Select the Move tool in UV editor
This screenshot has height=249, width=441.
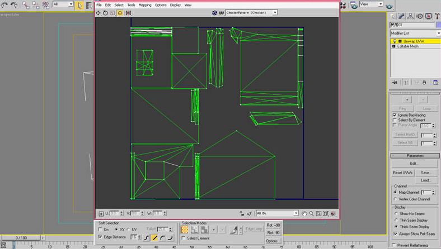pos(99,13)
